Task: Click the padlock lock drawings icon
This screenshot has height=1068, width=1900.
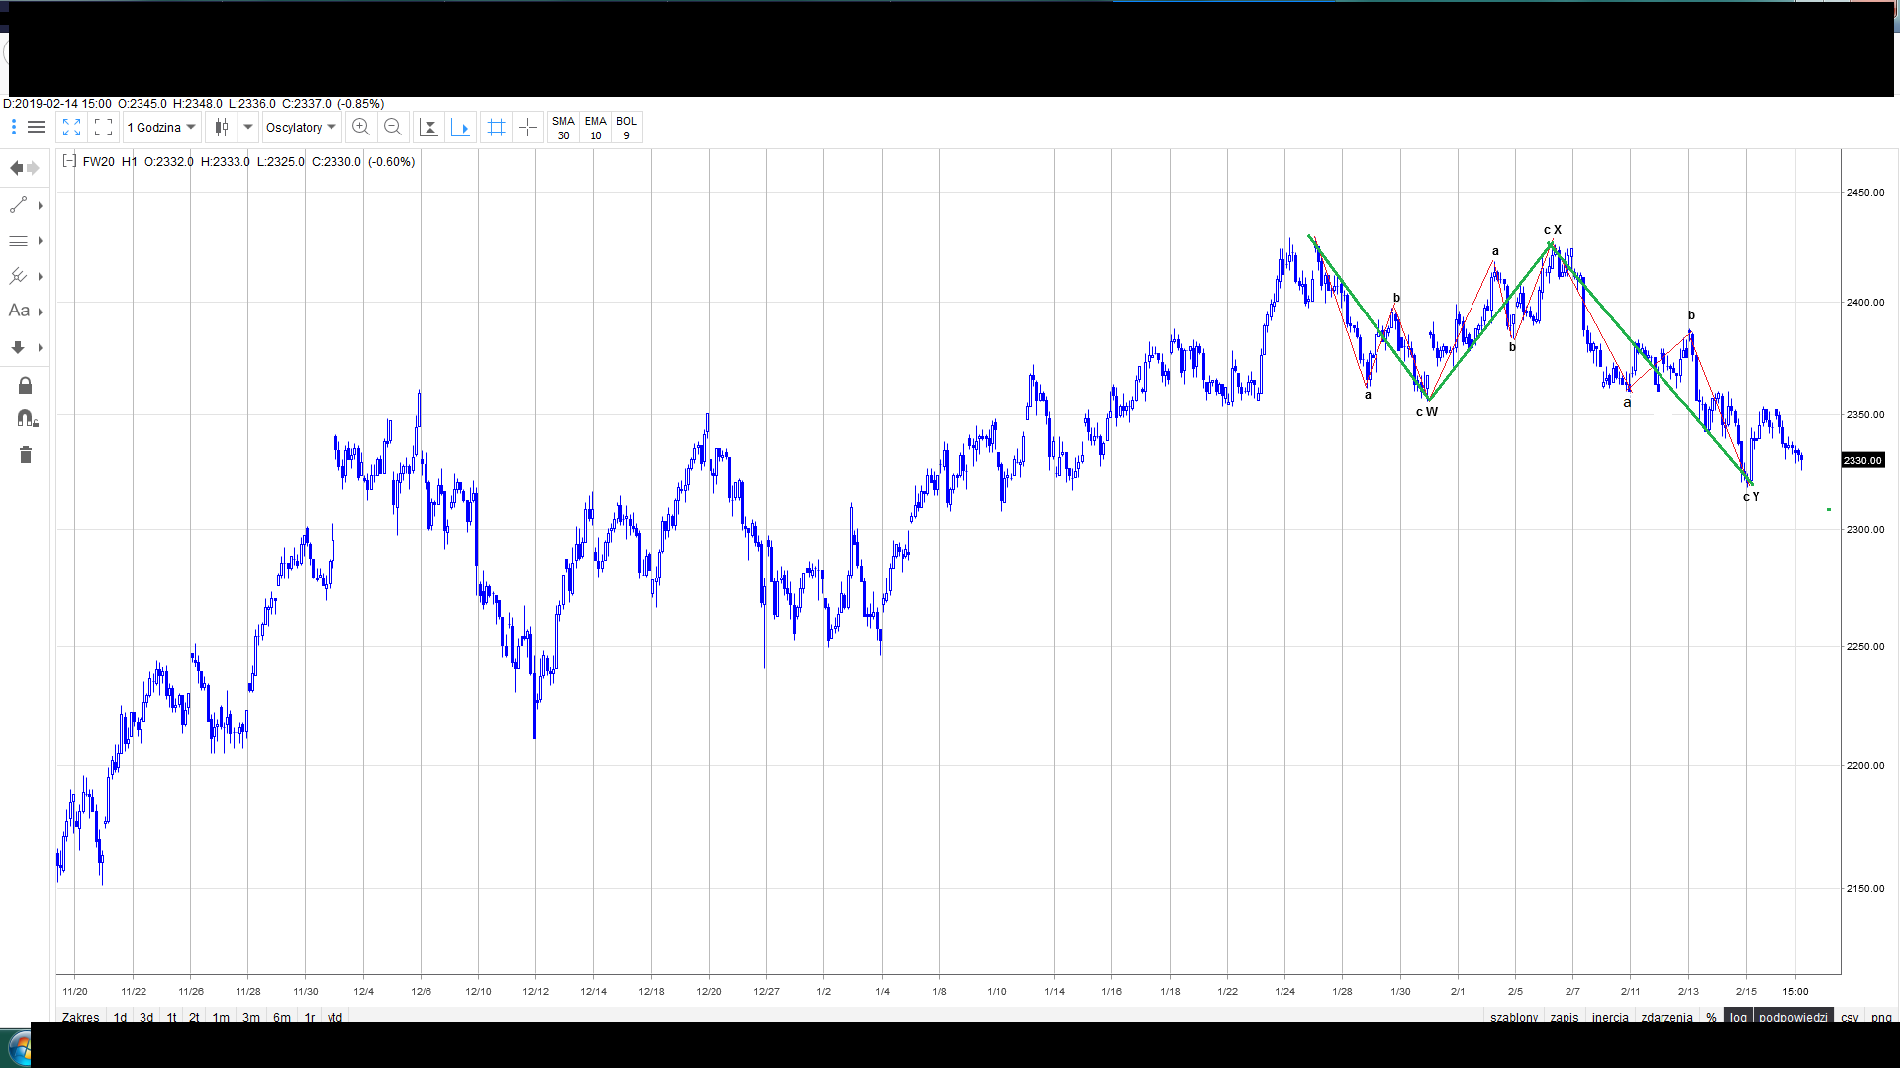Action: click(x=26, y=385)
